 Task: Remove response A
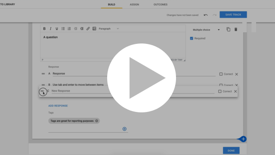[236, 74]
